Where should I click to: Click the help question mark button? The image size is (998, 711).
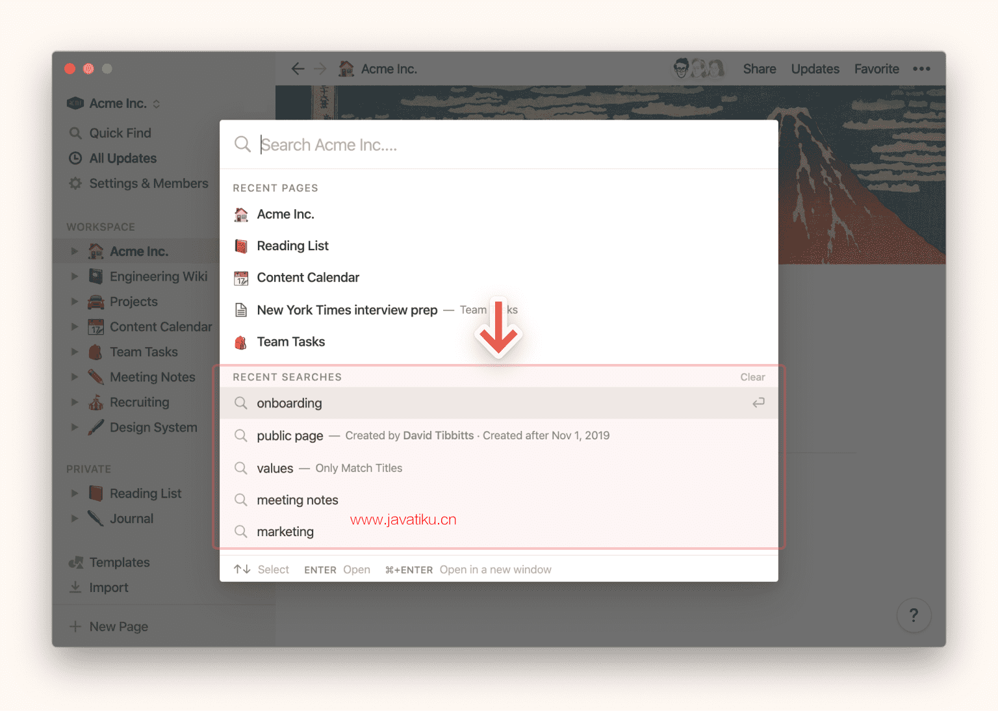click(914, 615)
